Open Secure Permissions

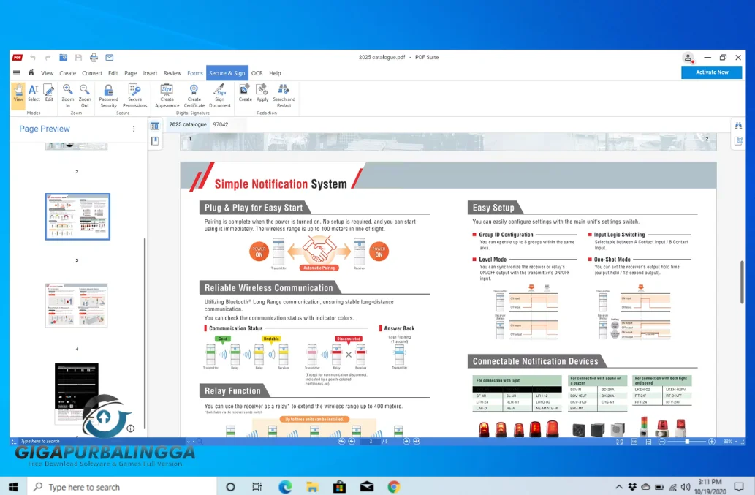coord(134,96)
